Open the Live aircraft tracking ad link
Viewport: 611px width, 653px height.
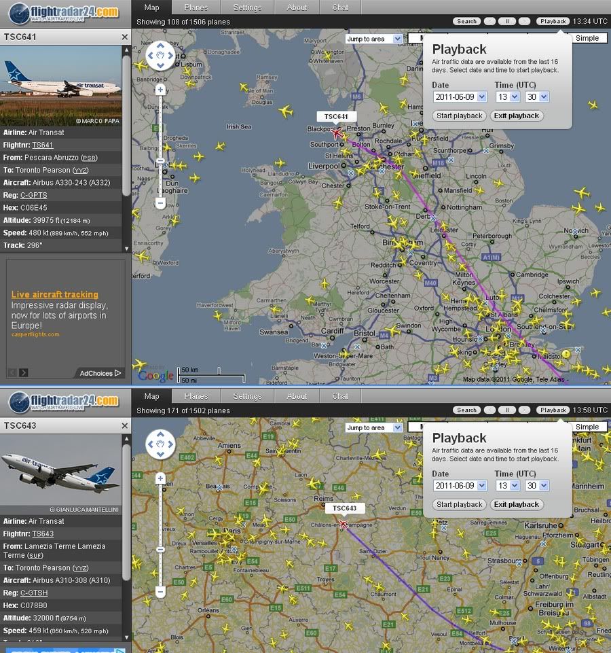pos(54,294)
